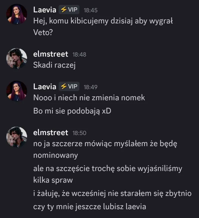Click the VIP badge on the 18:49 message
The image size is (199, 218).
coord(69,87)
